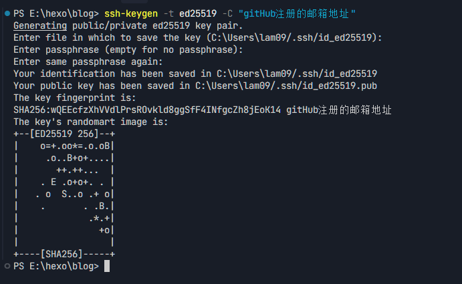Click the blue command status dot
The height and width of the screenshot is (284, 462).
click(x=6, y=13)
